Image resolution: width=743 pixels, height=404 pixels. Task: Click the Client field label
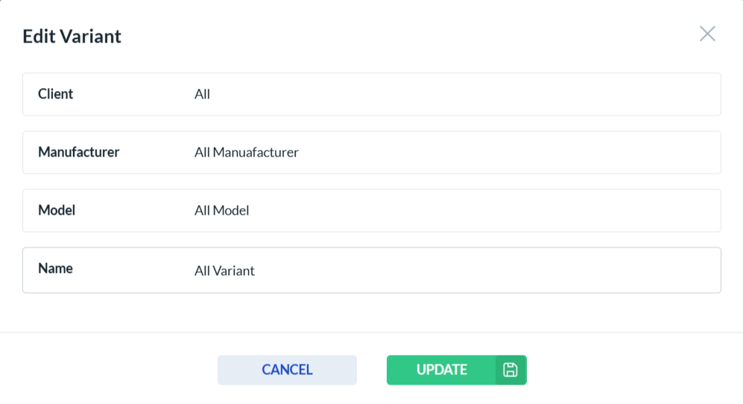click(x=56, y=94)
